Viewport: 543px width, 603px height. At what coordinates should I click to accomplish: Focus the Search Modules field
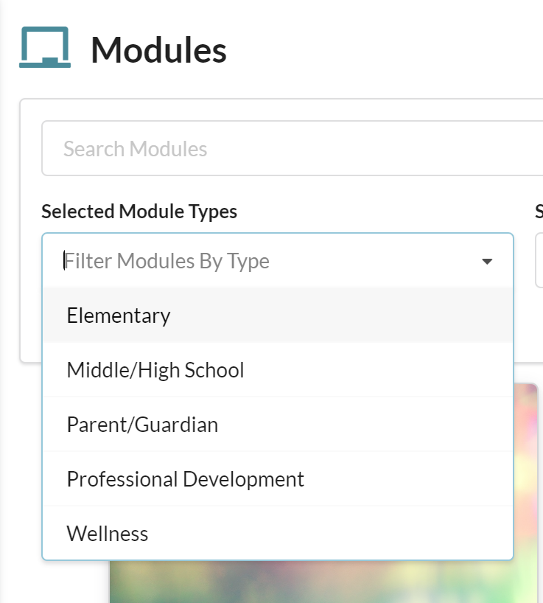292,148
